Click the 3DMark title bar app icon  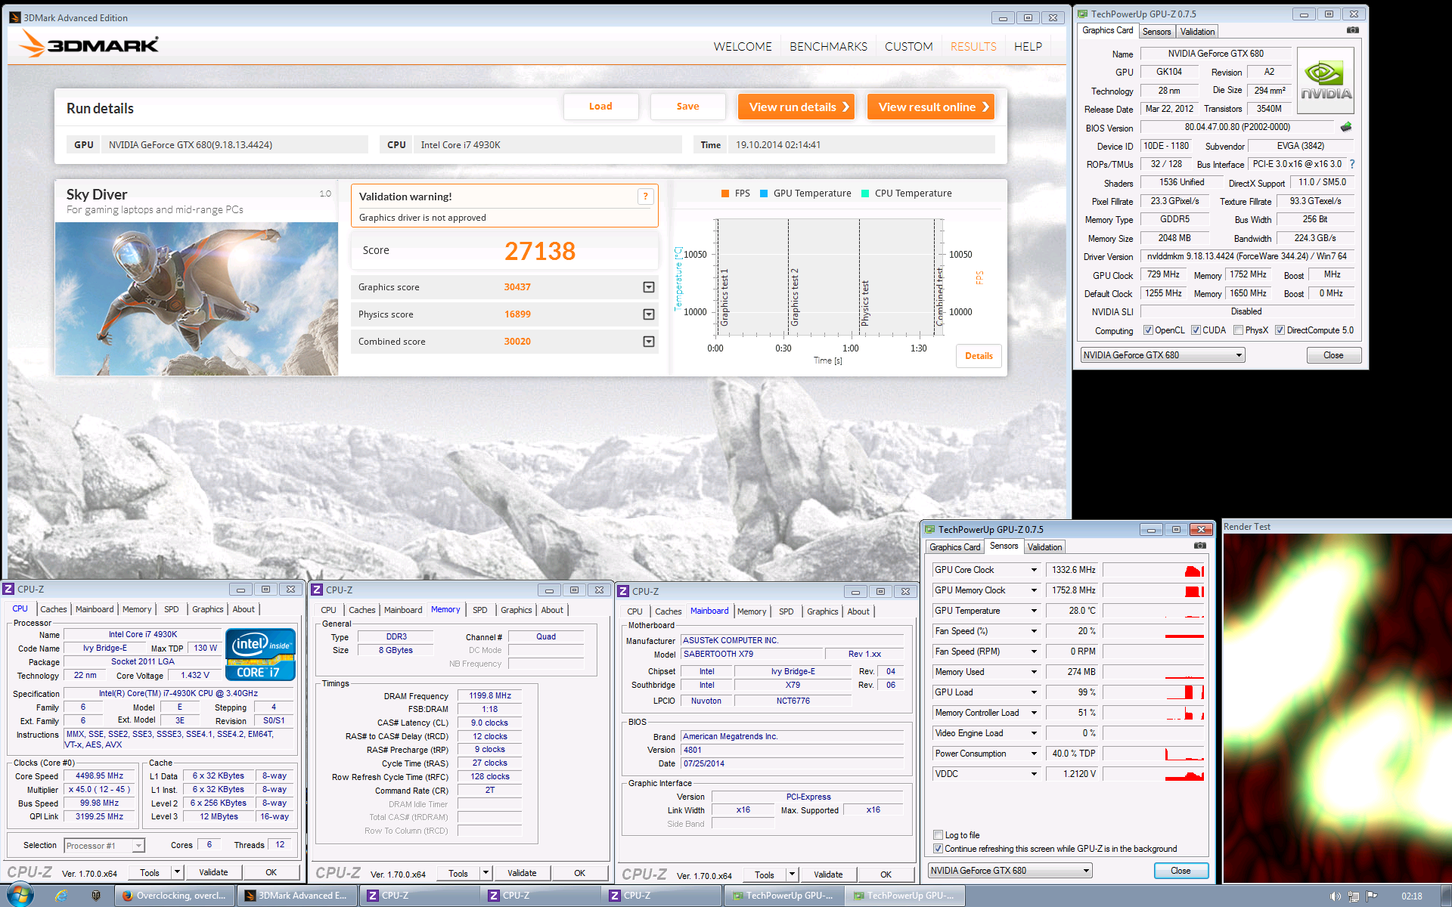click(15, 17)
